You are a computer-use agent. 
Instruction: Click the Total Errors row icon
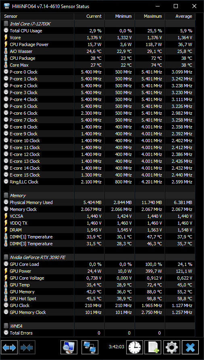pos(6,333)
